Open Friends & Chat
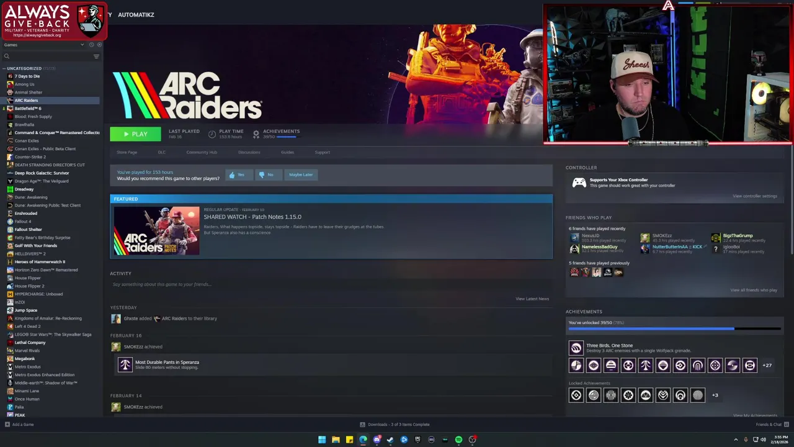This screenshot has height=447, width=794. coord(772,425)
